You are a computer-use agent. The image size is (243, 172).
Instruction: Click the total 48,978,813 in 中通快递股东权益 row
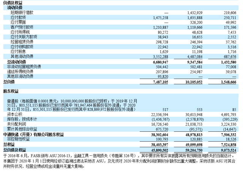pyautogui.click(x=194, y=135)
